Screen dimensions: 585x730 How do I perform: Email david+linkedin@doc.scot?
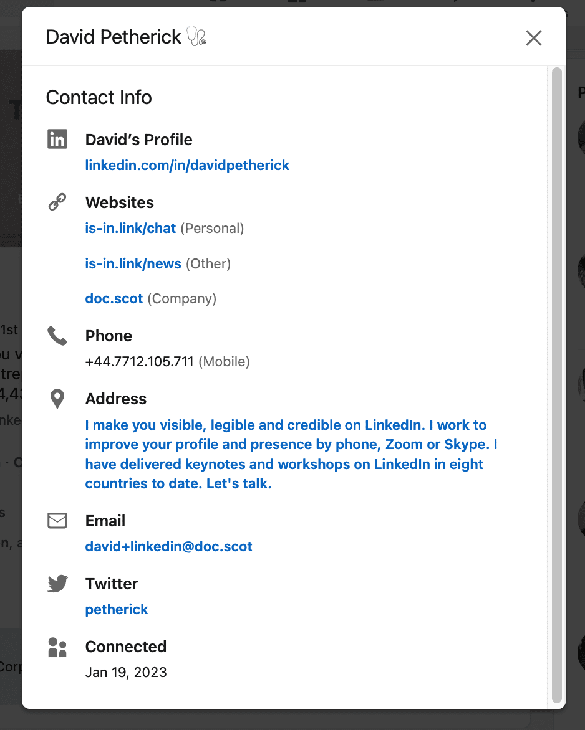[x=168, y=546]
